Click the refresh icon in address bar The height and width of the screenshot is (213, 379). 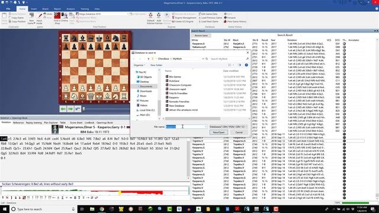tap(207, 59)
